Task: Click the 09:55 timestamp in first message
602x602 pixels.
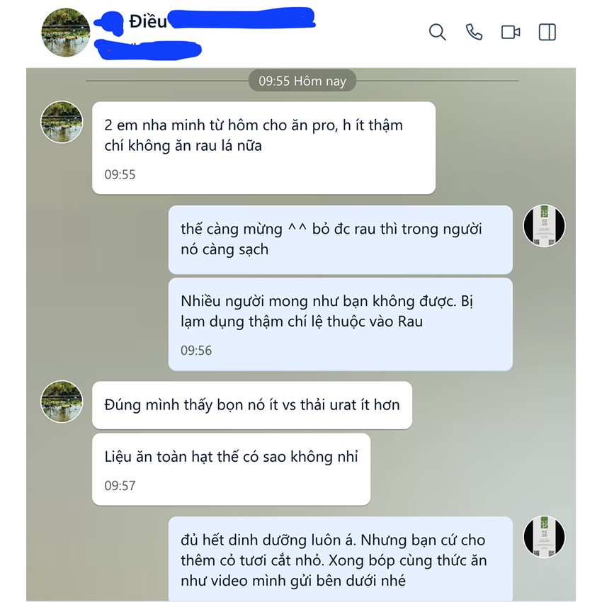Action: [x=120, y=175]
